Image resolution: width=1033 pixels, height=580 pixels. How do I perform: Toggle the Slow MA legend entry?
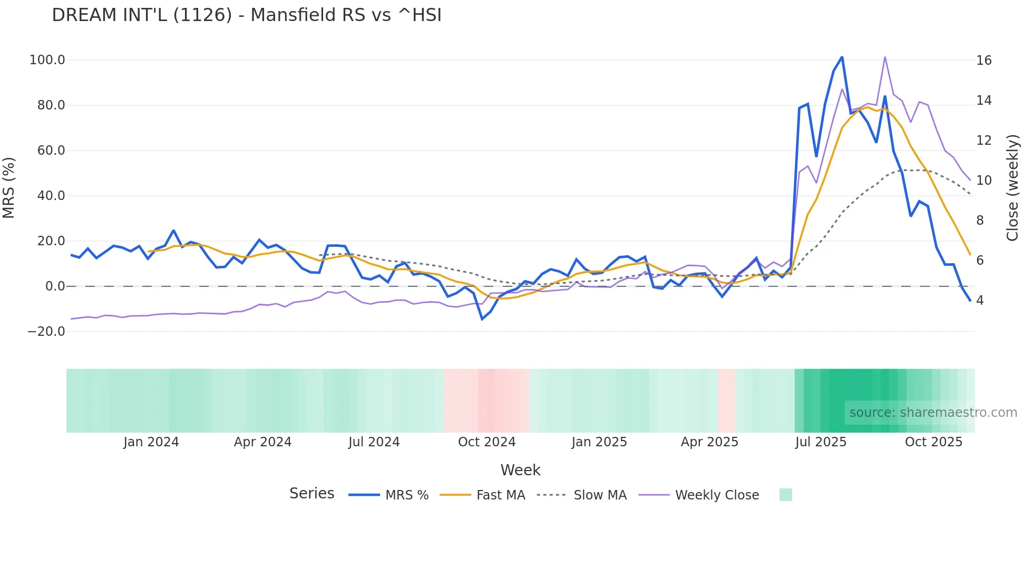point(582,495)
